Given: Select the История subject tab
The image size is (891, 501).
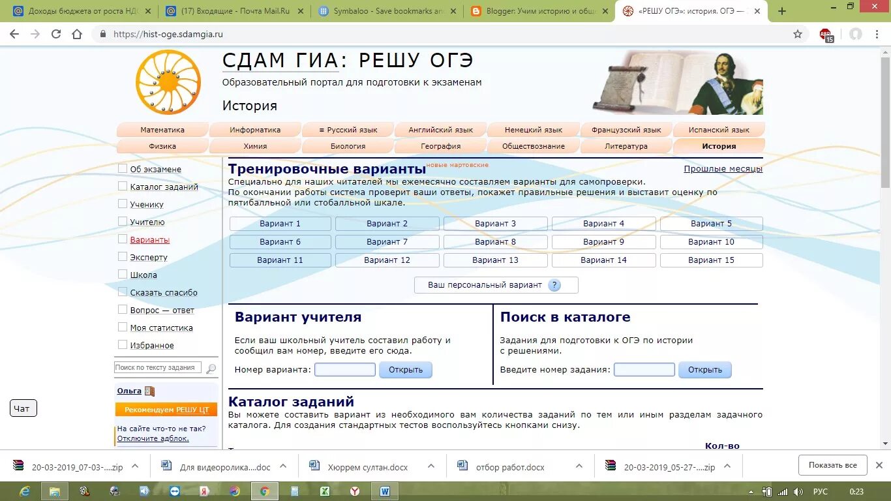Looking at the screenshot, I should tap(719, 145).
